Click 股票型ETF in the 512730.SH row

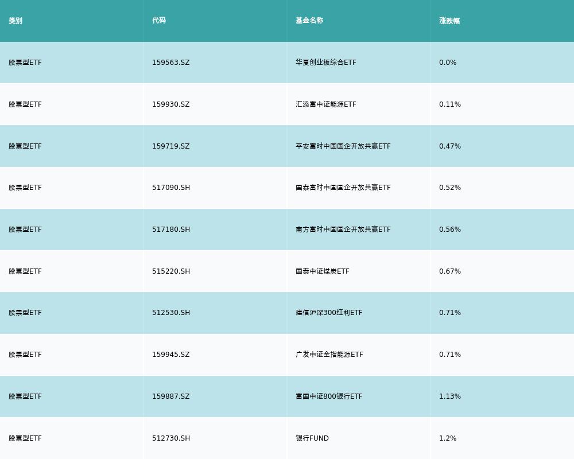[25, 438]
